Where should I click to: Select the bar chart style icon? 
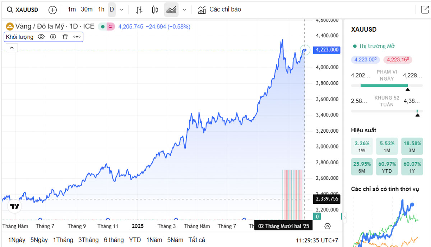[x=139, y=10]
